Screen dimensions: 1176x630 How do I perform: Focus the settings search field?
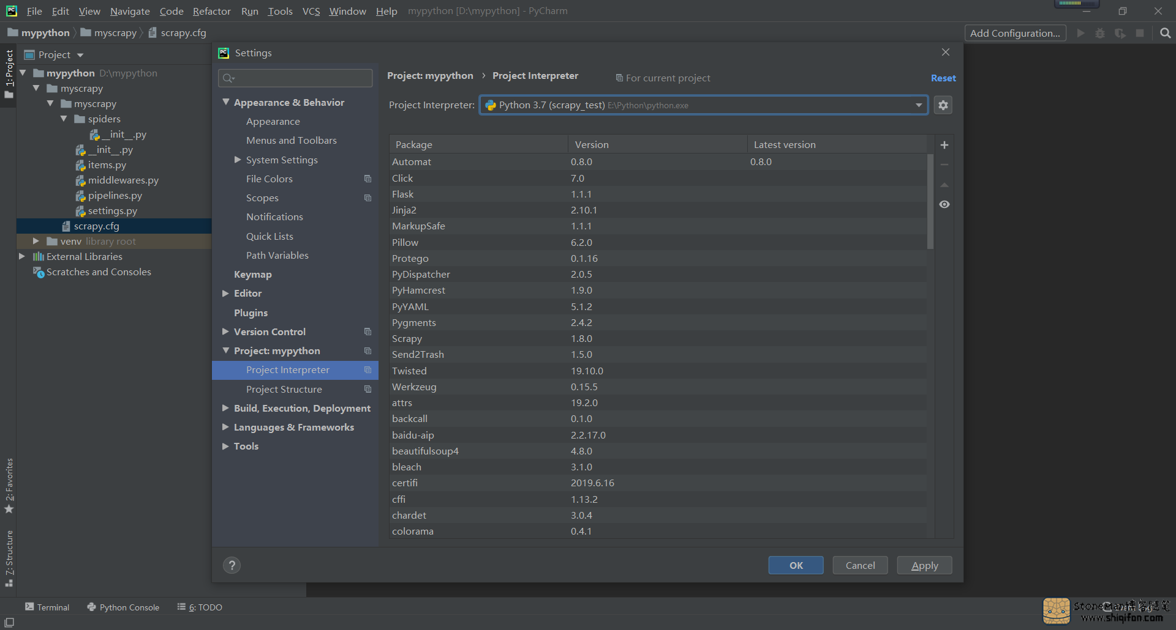[x=295, y=78]
